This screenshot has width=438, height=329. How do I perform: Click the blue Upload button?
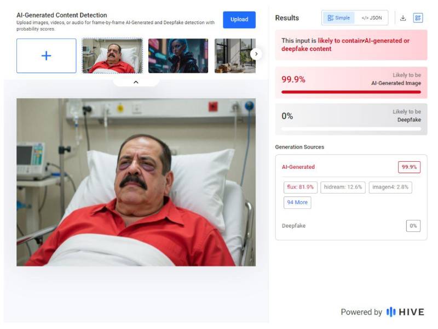[239, 20]
